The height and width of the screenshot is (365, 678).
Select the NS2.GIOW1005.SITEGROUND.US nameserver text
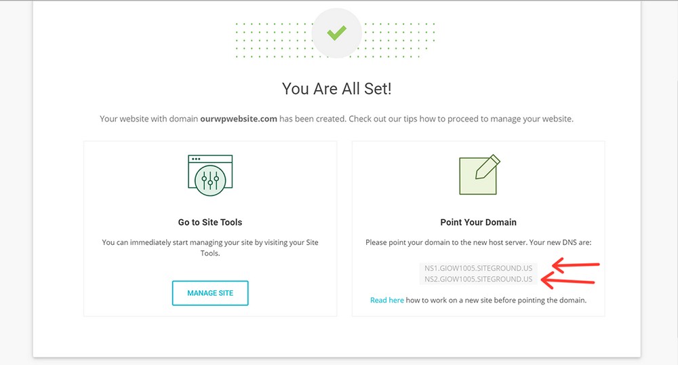[x=478, y=280]
